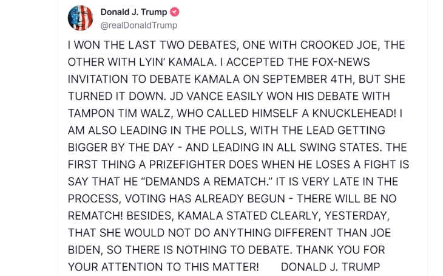
Task: Click the date SEPTEMBER 4TH
Action: tap(308, 79)
